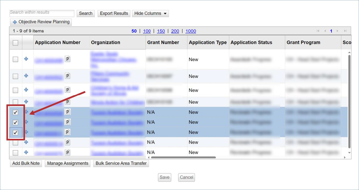This screenshot has width=359, height=190.
Task: Click blue plus icon in second row
Action: tap(26, 76)
